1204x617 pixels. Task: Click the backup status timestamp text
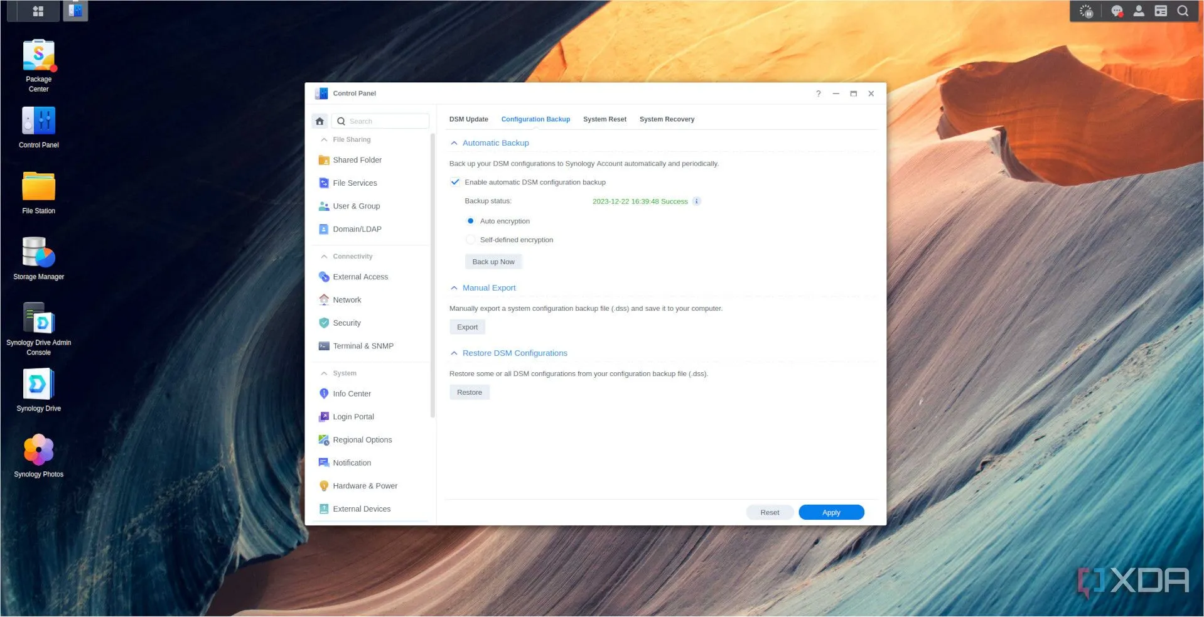tap(640, 201)
